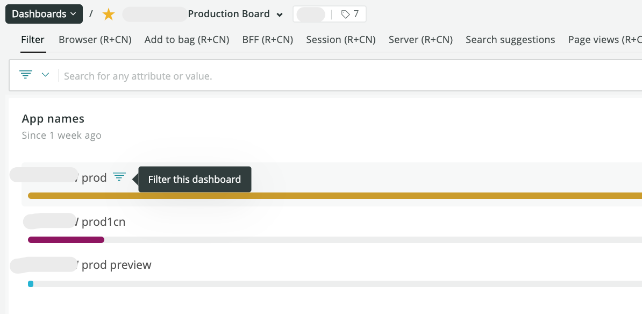Screen dimensions: 642x314
Task: Select the Add to bag (R+CN) tab
Action: (x=187, y=39)
